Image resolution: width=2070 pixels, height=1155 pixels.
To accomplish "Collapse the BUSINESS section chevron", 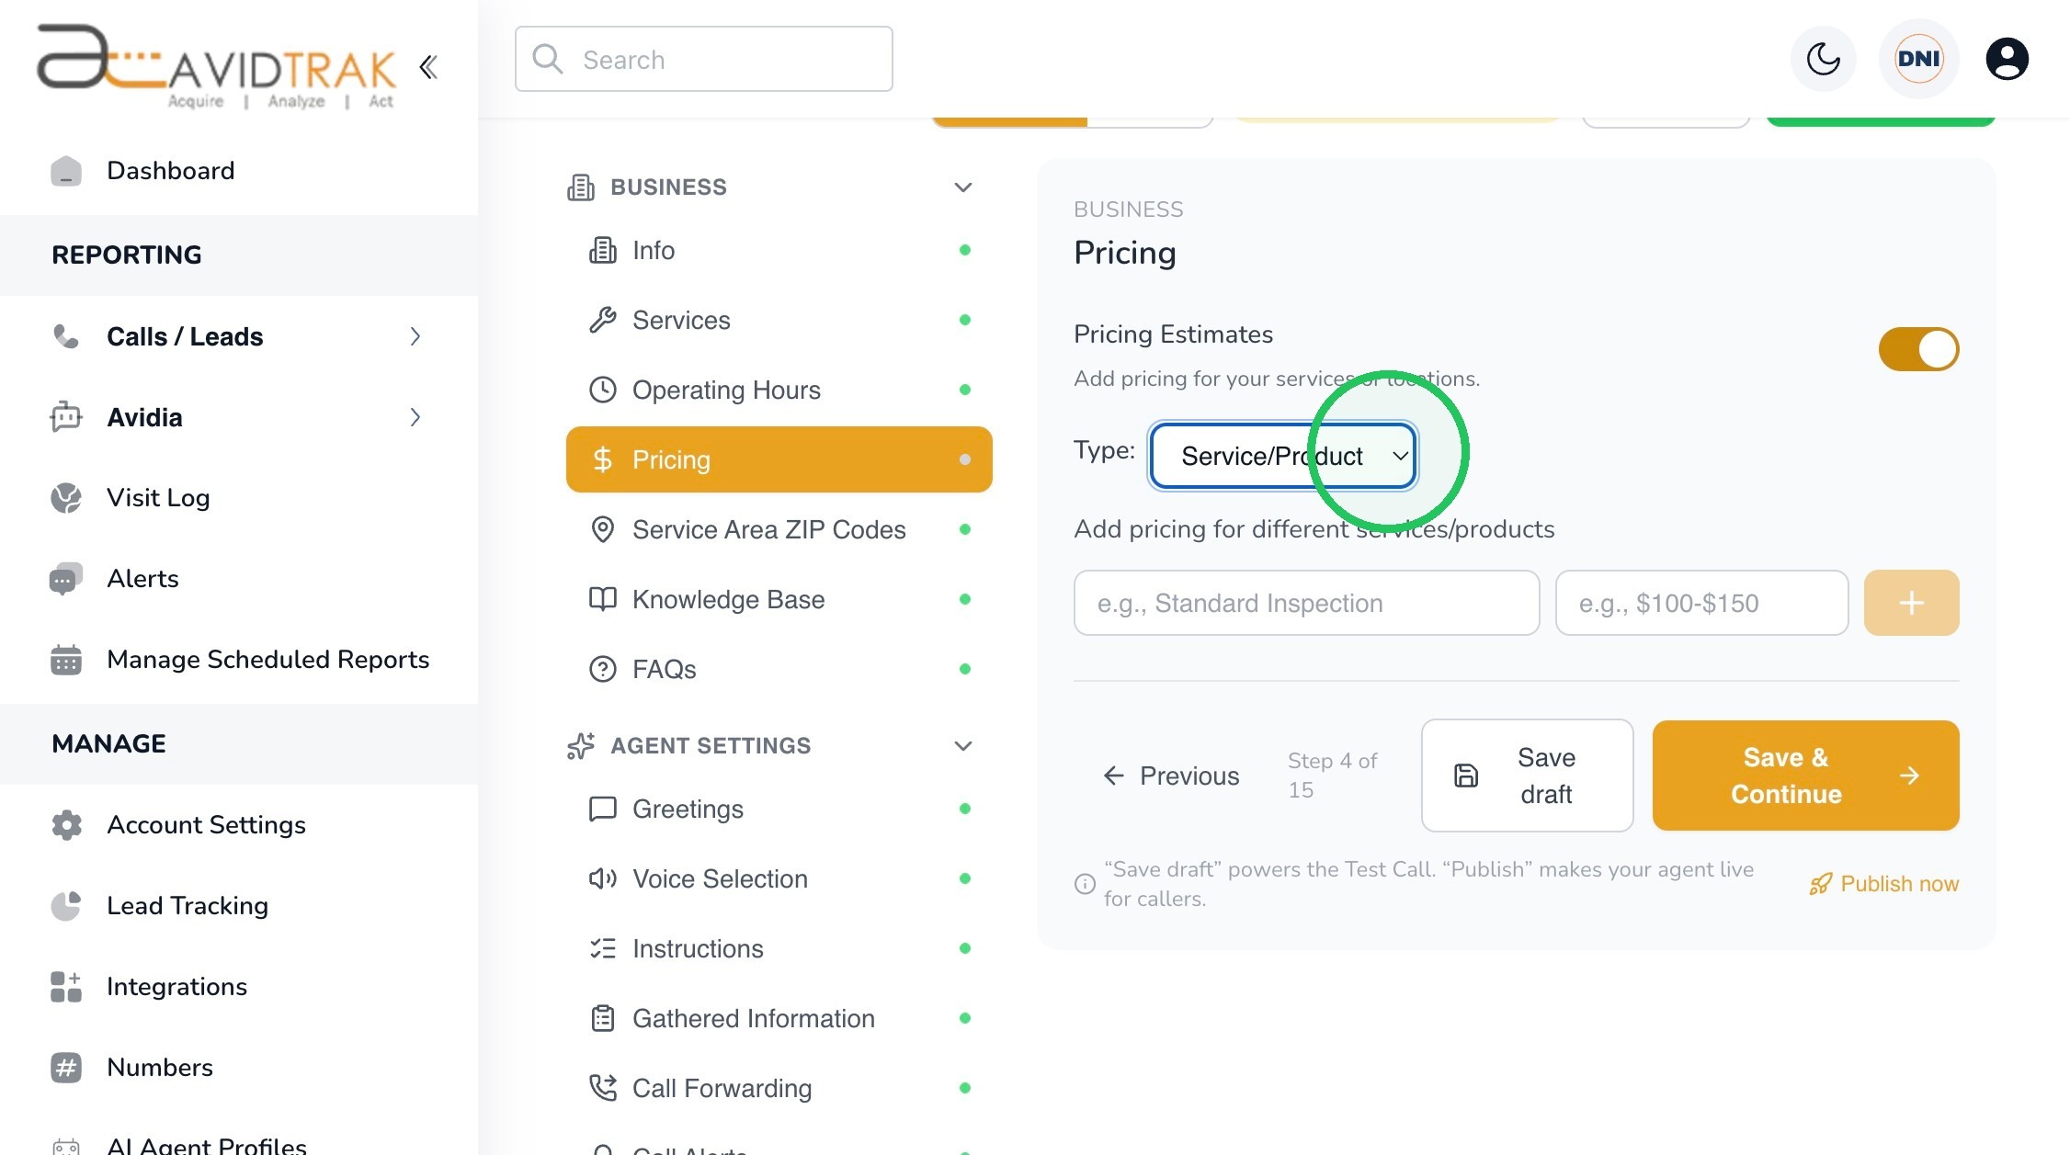I will click(x=962, y=187).
